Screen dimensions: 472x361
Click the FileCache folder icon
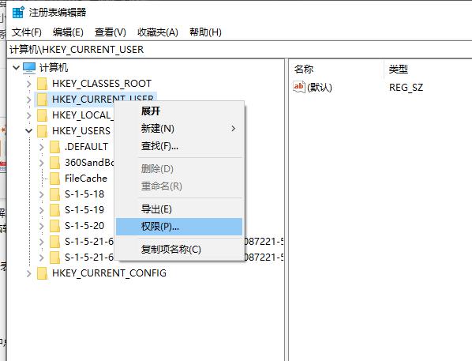[54, 179]
